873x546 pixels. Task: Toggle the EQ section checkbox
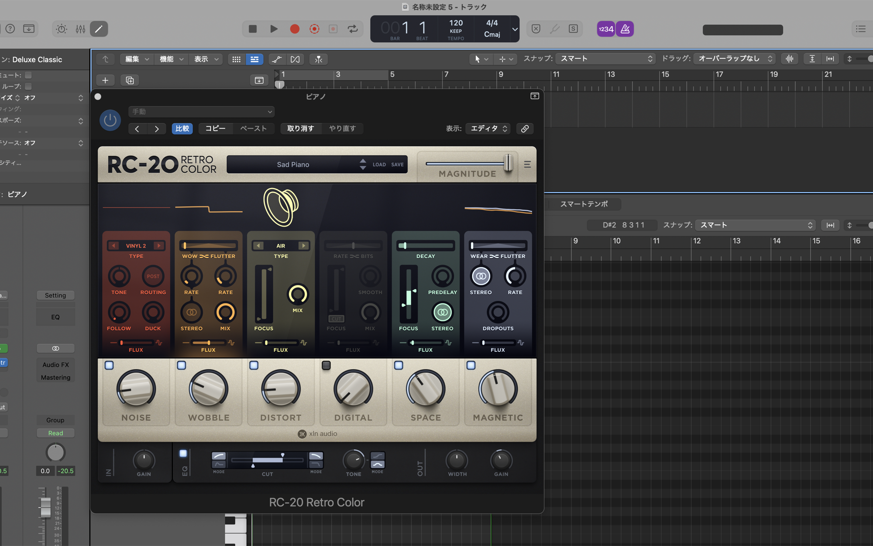(183, 454)
